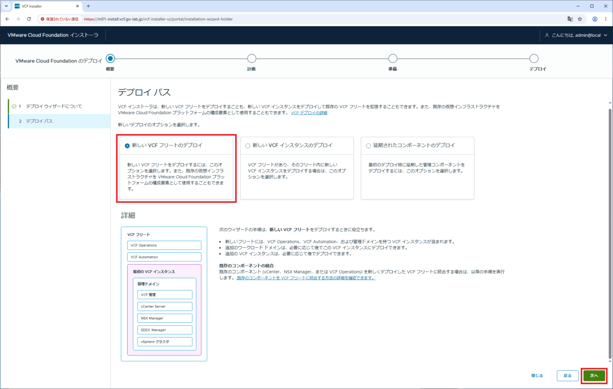Viewport: 613px width, 389px height.
Task: Click the VCF Automation diagram box
Action: (x=164, y=257)
